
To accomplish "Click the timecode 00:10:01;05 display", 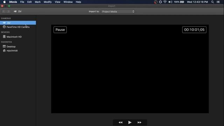I will coord(194,30).
